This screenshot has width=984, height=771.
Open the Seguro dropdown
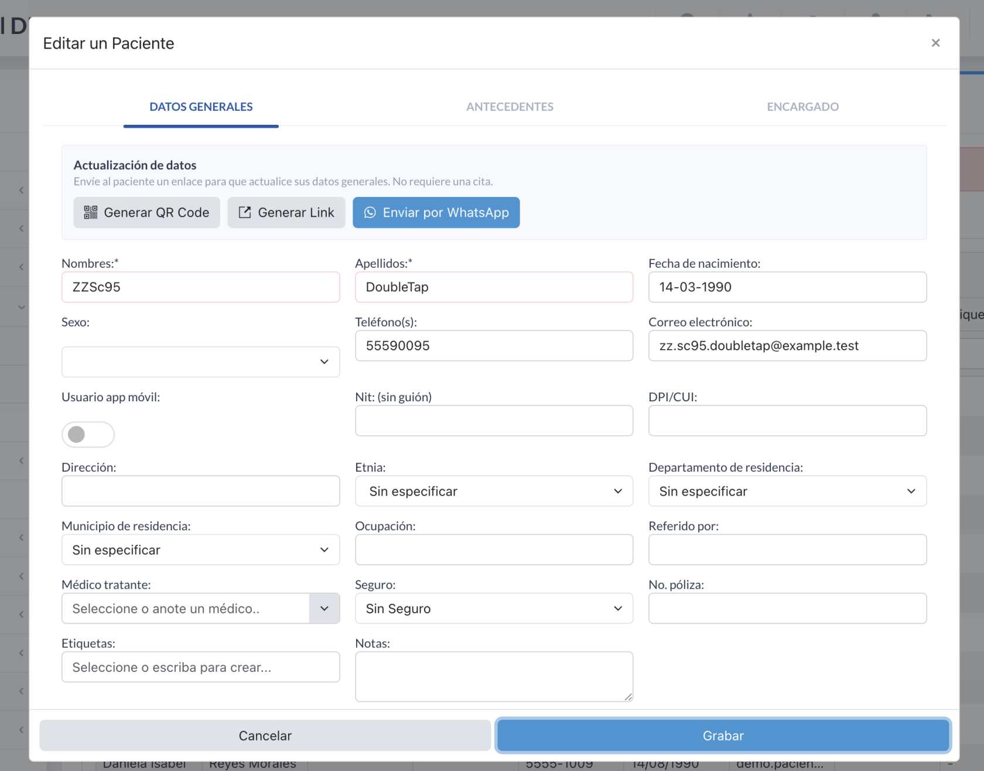click(494, 608)
